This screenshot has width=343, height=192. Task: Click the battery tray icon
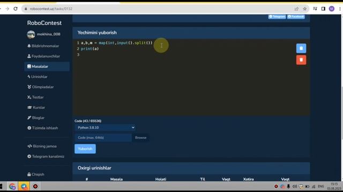307,186
